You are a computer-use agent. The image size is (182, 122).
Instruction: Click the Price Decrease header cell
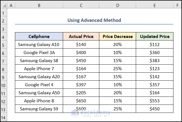coord(118,37)
